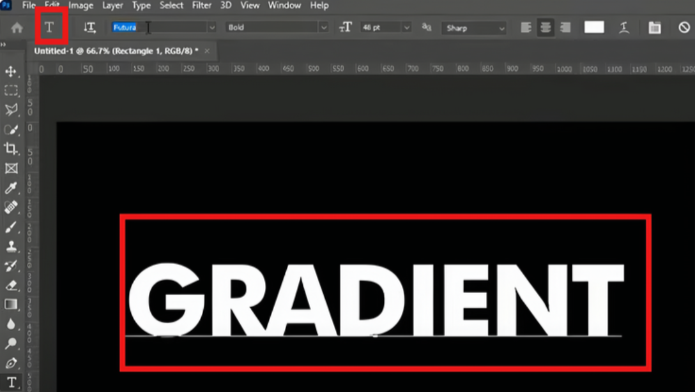The image size is (695, 392).
Task: Open the Edit menu
Action: [52, 5]
